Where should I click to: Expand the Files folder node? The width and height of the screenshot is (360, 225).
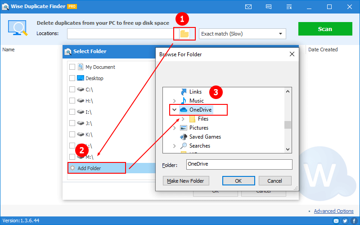coord(183,119)
